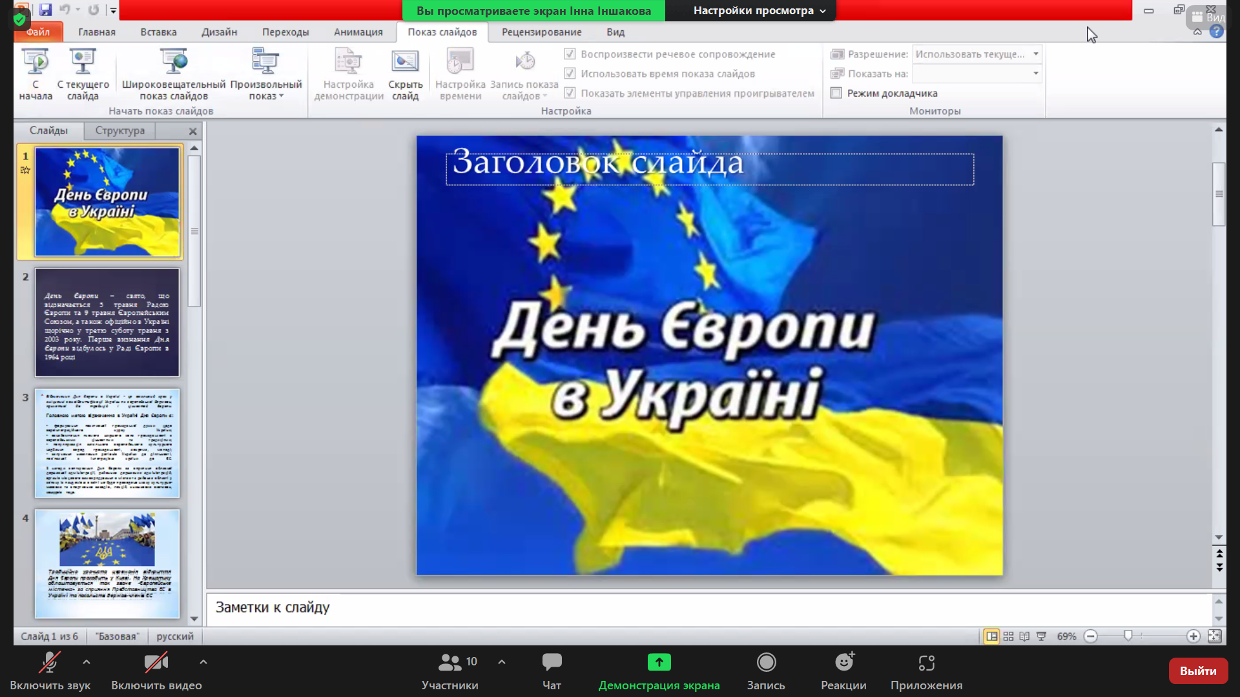Click the Save icon in quick access toolbar
Viewport: 1240px width, 697px height.
[45, 10]
